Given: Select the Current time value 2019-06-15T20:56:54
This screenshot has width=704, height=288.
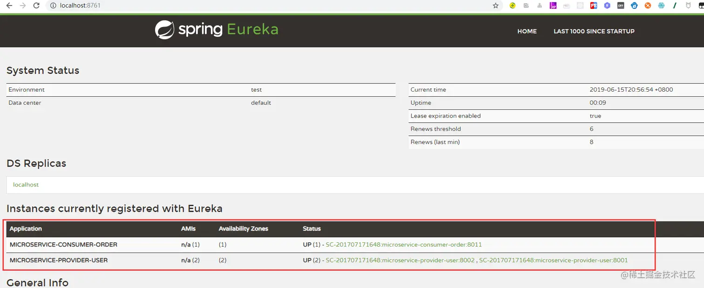Looking at the screenshot, I should coord(631,89).
